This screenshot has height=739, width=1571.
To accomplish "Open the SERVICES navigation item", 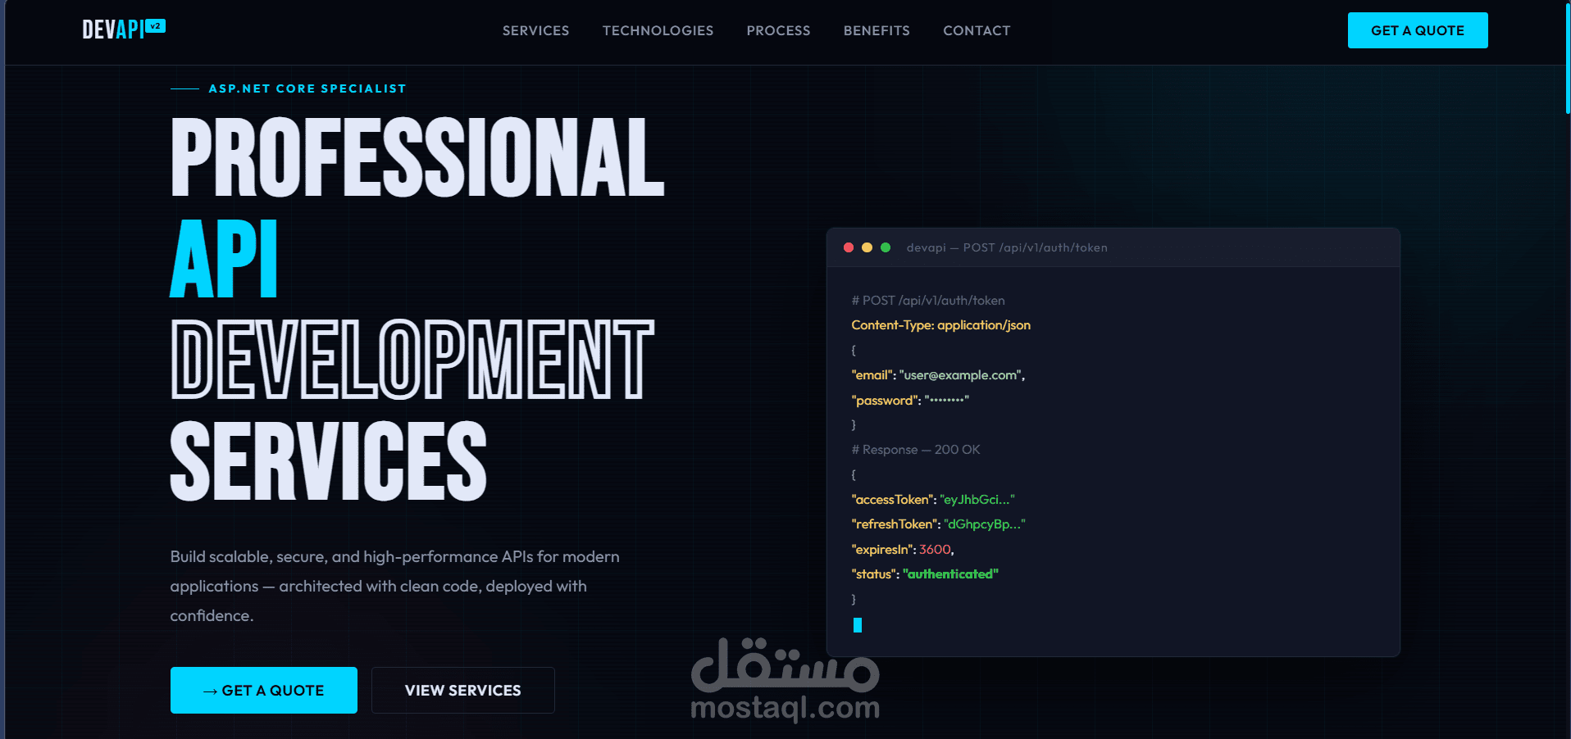I will coord(535,30).
